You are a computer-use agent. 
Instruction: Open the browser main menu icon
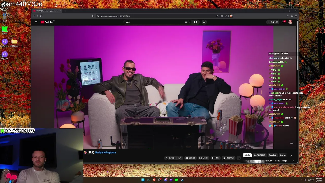tap(296, 16)
